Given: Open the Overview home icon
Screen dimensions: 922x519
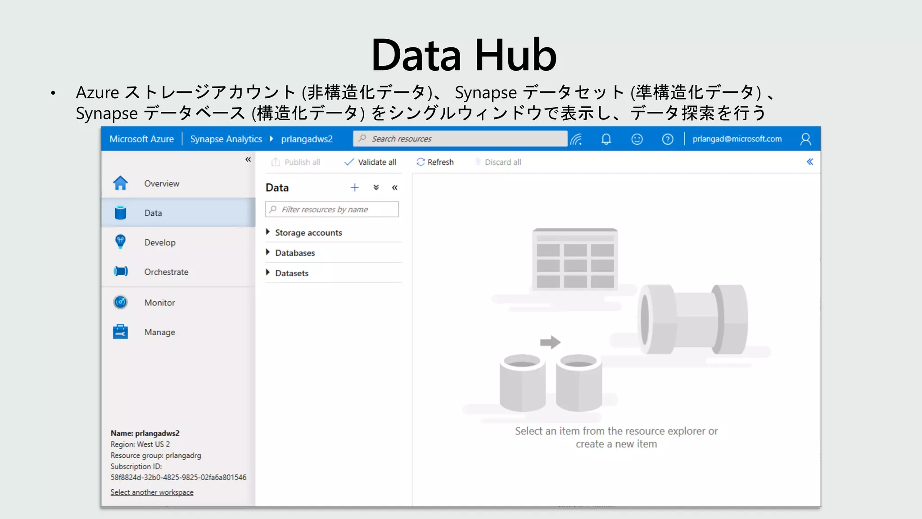Looking at the screenshot, I should [120, 183].
